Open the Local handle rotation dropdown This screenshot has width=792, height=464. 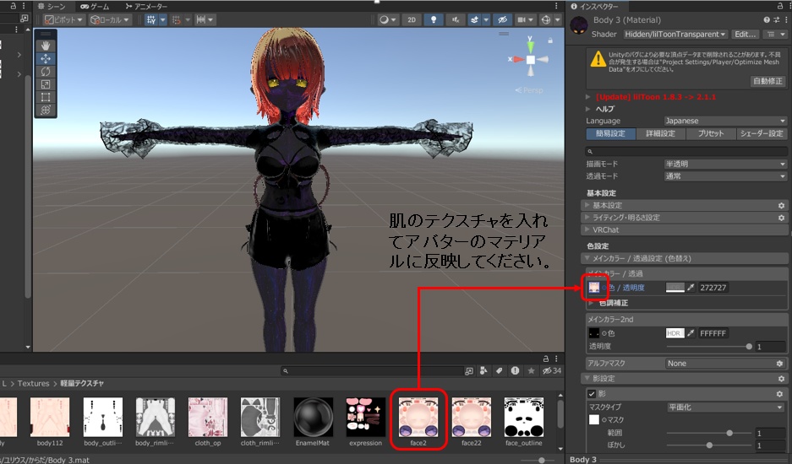click(110, 19)
